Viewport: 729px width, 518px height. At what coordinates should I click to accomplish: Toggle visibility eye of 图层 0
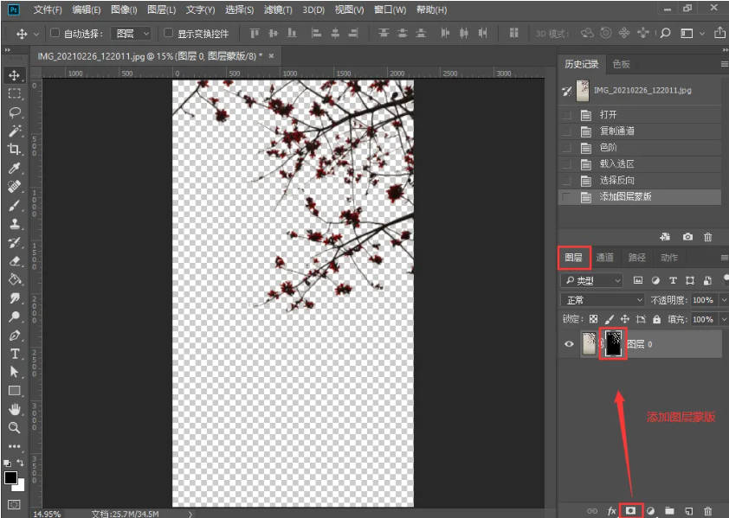pyautogui.click(x=569, y=344)
